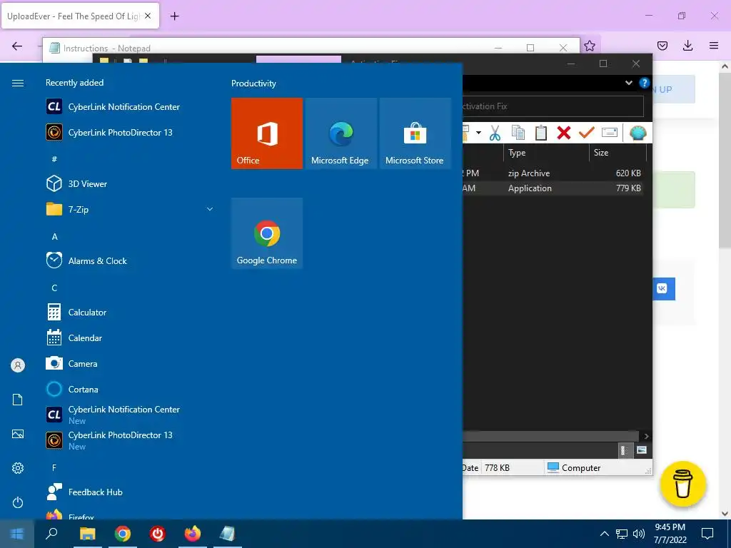Viewport: 731px width, 548px height.
Task: Open taskbar Search magnifier
Action: pyautogui.click(x=51, y=534)
